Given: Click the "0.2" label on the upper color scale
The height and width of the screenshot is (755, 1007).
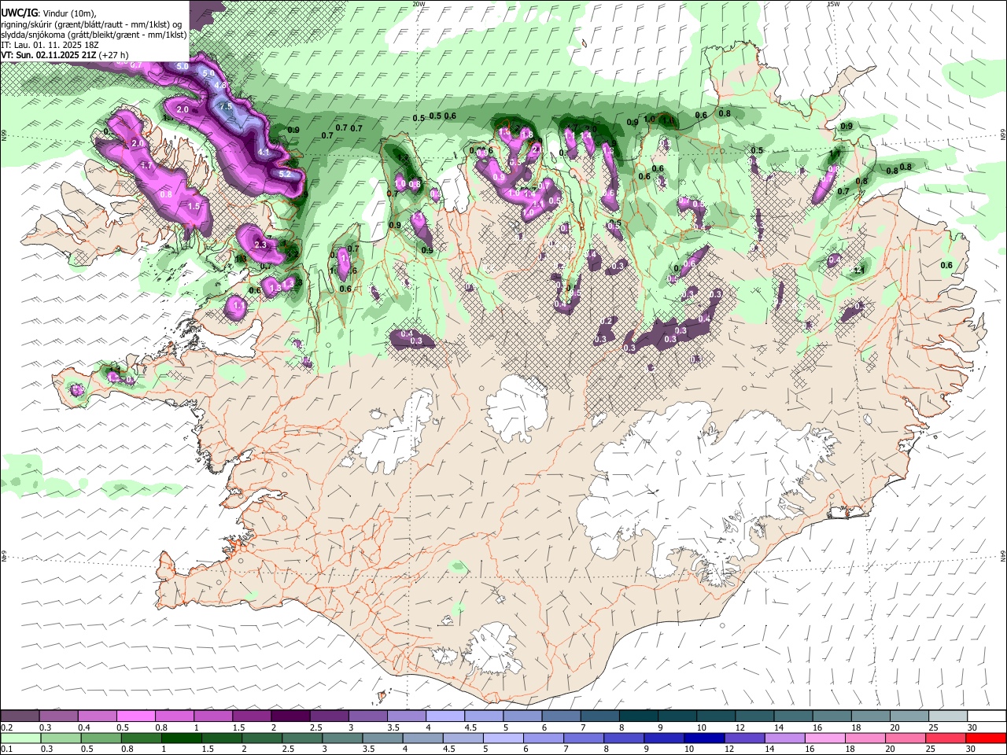Looking at the screenshot, I should 6,727.
